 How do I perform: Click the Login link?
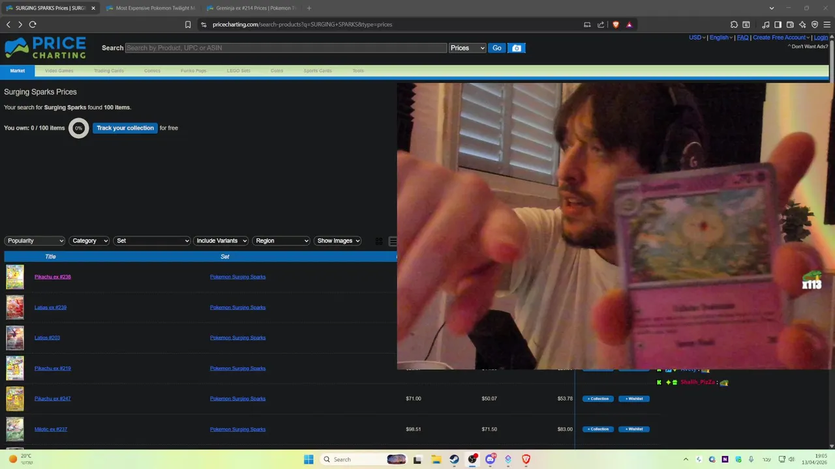pos(821,37)
